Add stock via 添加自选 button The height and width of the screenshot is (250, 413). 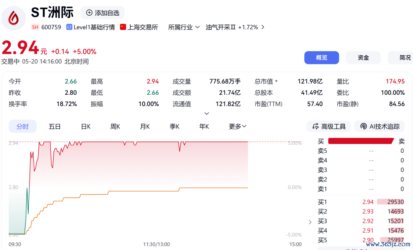tap(102, 13)
